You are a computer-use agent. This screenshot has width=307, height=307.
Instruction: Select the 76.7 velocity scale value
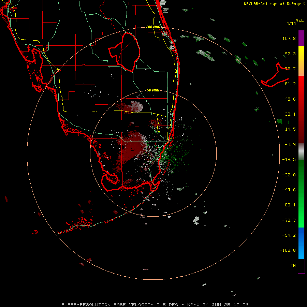point(290,69)
